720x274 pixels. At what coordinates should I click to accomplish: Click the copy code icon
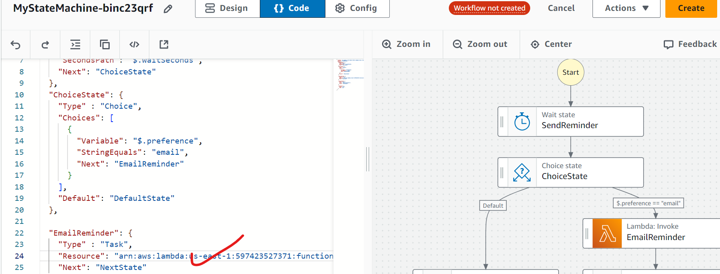coord(105,44)
